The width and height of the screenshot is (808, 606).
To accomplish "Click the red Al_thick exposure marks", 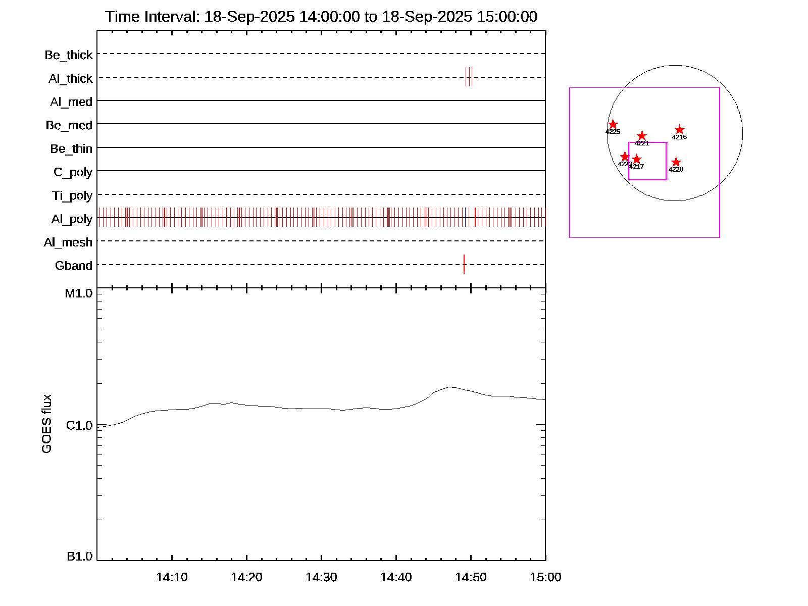I will click(x=469, y=77).
